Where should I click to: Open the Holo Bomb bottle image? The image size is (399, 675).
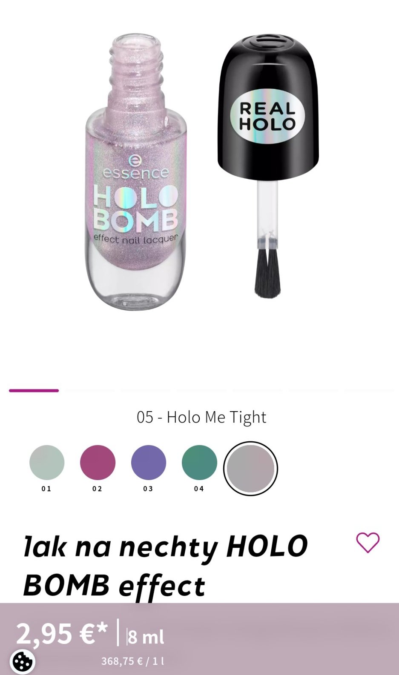[x=135, y=172]
